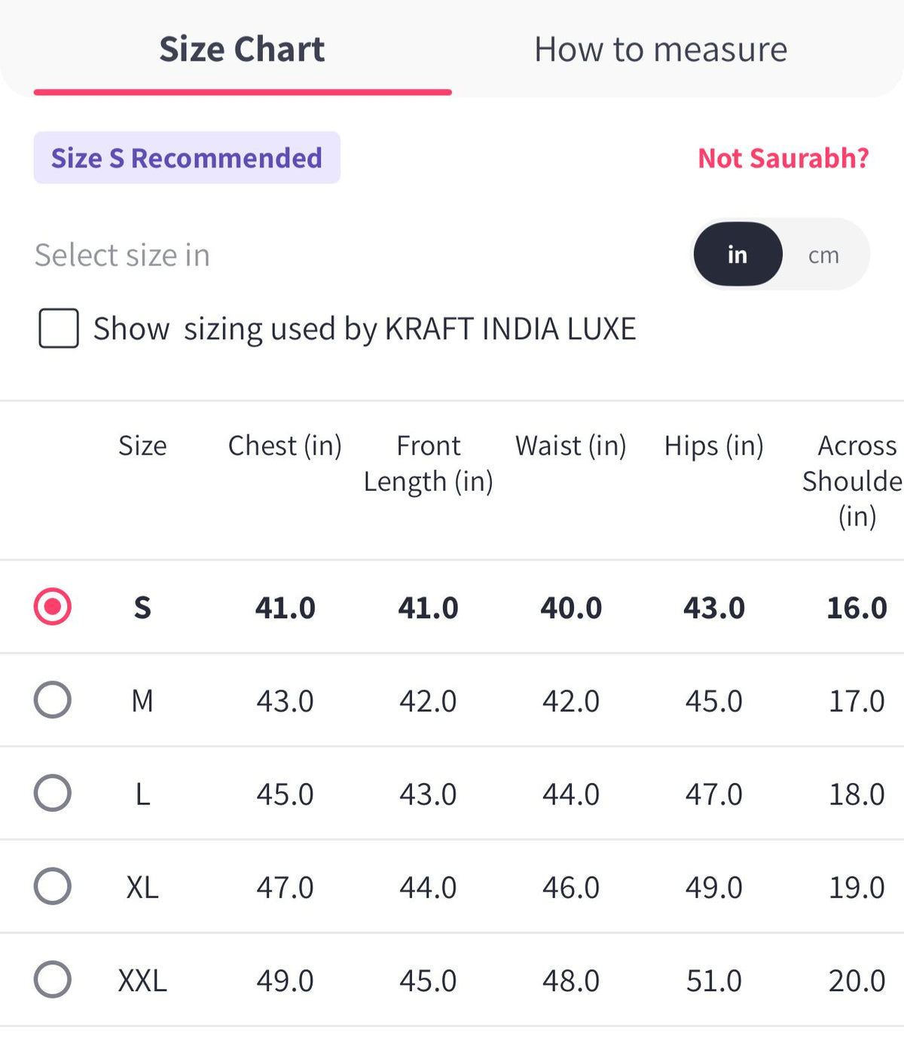904x1041 pixels.
Task: Choose size L radio button
Action: (53, 793)
